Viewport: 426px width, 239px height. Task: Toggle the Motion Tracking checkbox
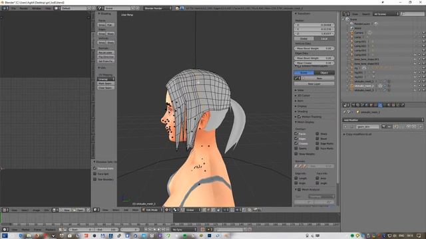tap(299, 117)
